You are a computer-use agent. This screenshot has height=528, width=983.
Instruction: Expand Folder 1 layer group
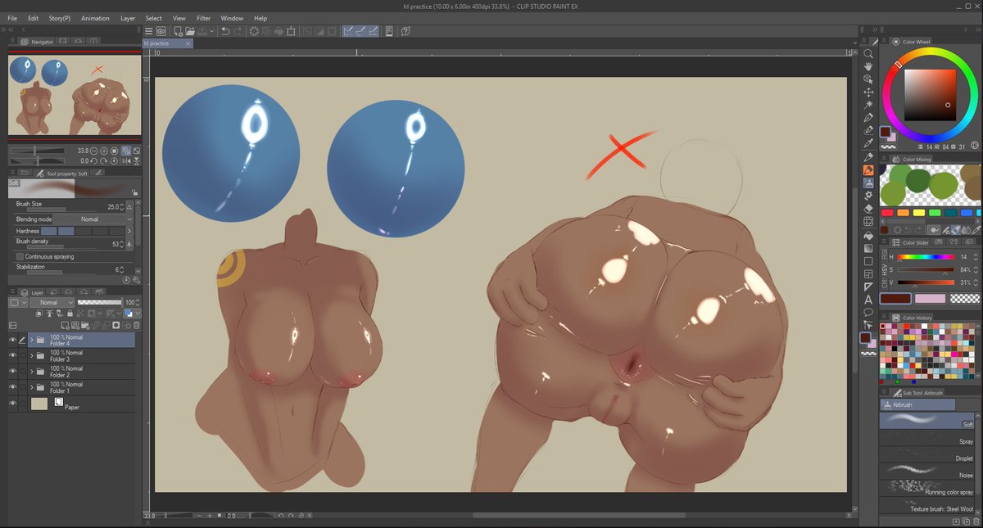[x=32, y=387]
